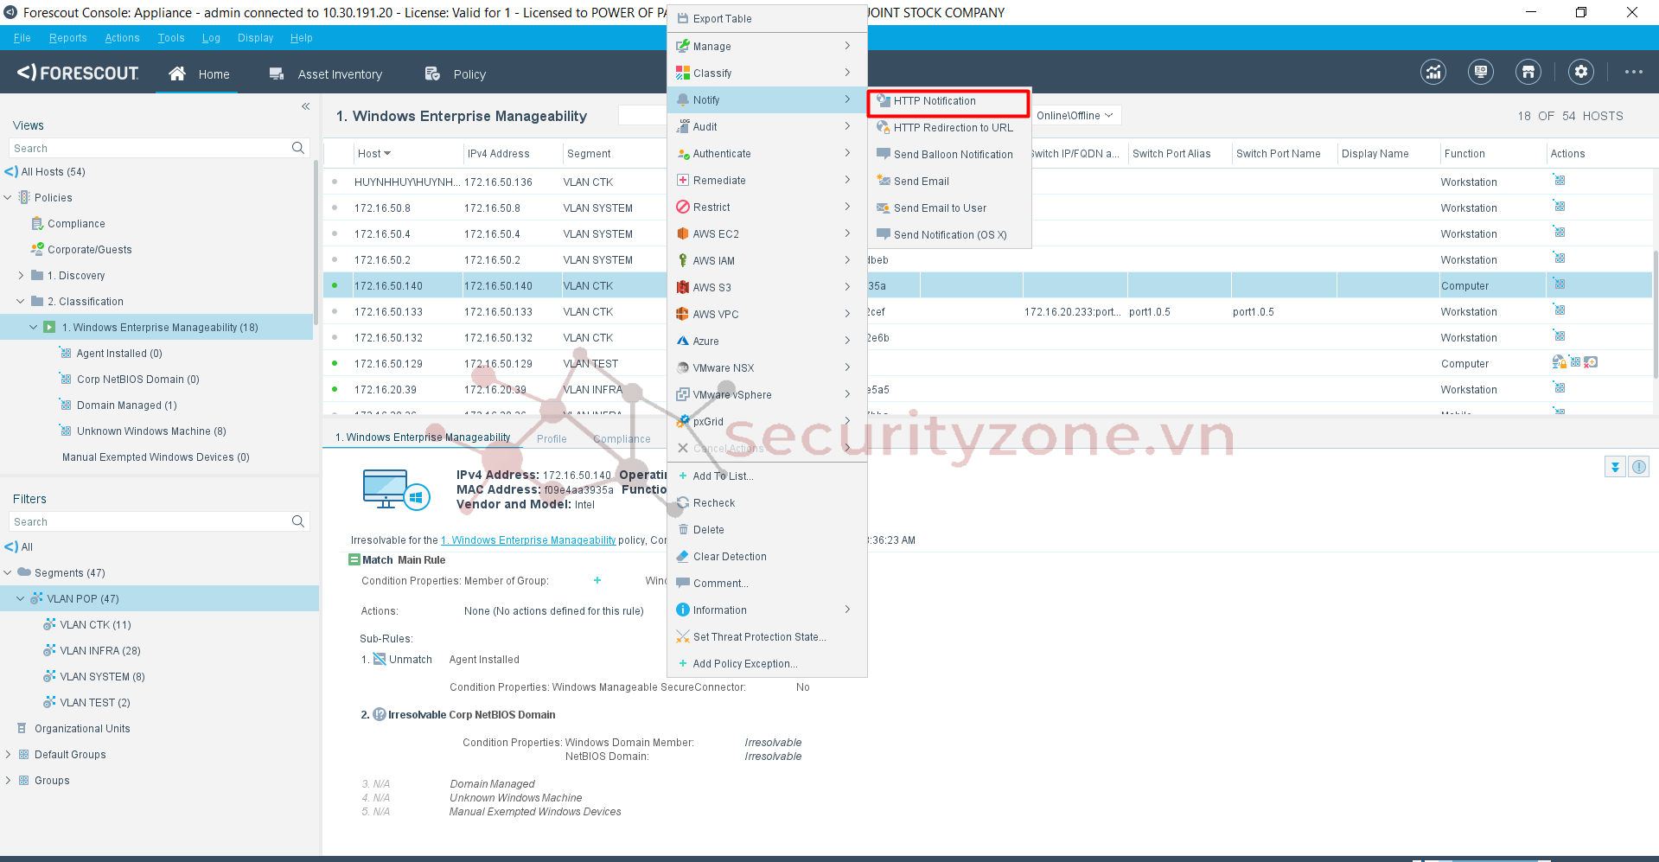Click the Windows computer icon in details
Image resolution: width=1659 pixels, height=862 pixels.
pyautogui.click(x=396, y=489)
